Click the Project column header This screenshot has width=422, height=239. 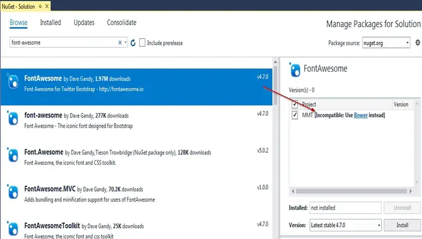tap(309, 104)
